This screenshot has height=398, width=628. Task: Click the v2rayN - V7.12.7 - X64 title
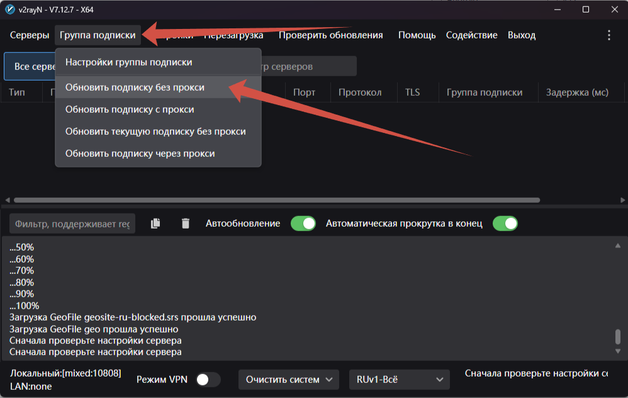click(56, 9)
